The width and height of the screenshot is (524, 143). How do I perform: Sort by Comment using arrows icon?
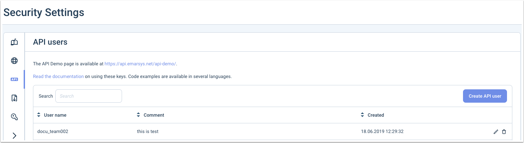point(138,115)
